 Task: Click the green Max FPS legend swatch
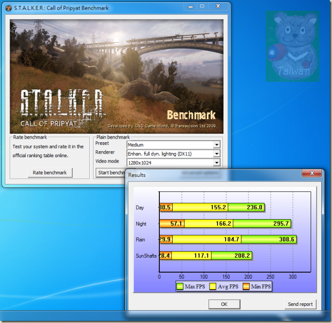(x=180, y=287)
